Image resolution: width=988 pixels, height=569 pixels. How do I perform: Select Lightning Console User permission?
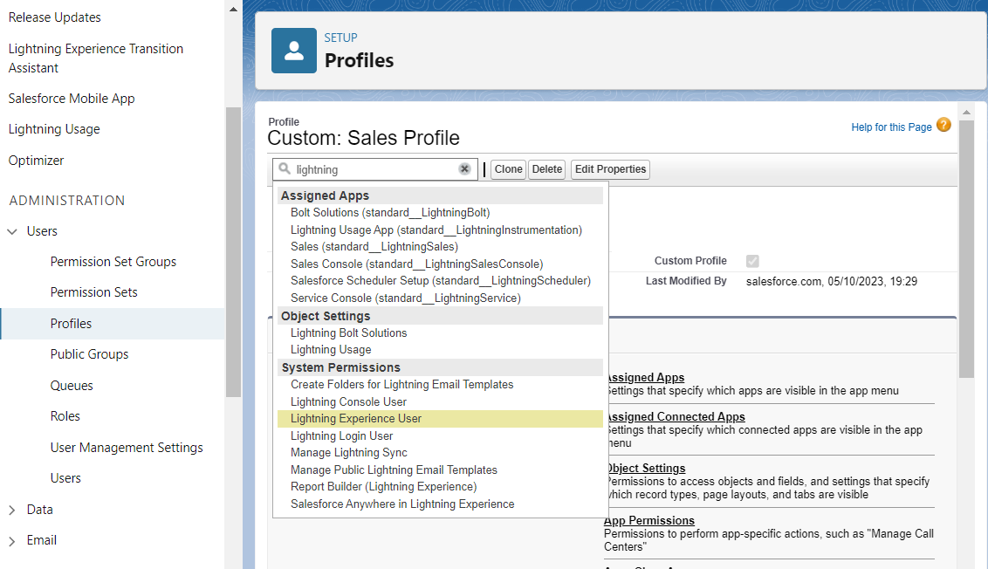click(x=348, y=402)
